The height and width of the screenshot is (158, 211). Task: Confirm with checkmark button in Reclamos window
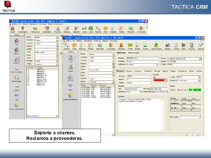[x=186, y=135]
